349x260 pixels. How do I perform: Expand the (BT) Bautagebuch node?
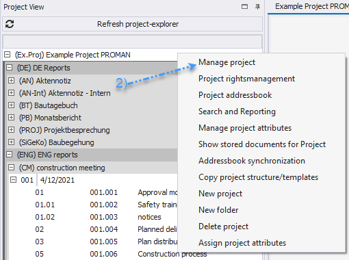click(x=11, y=105)
